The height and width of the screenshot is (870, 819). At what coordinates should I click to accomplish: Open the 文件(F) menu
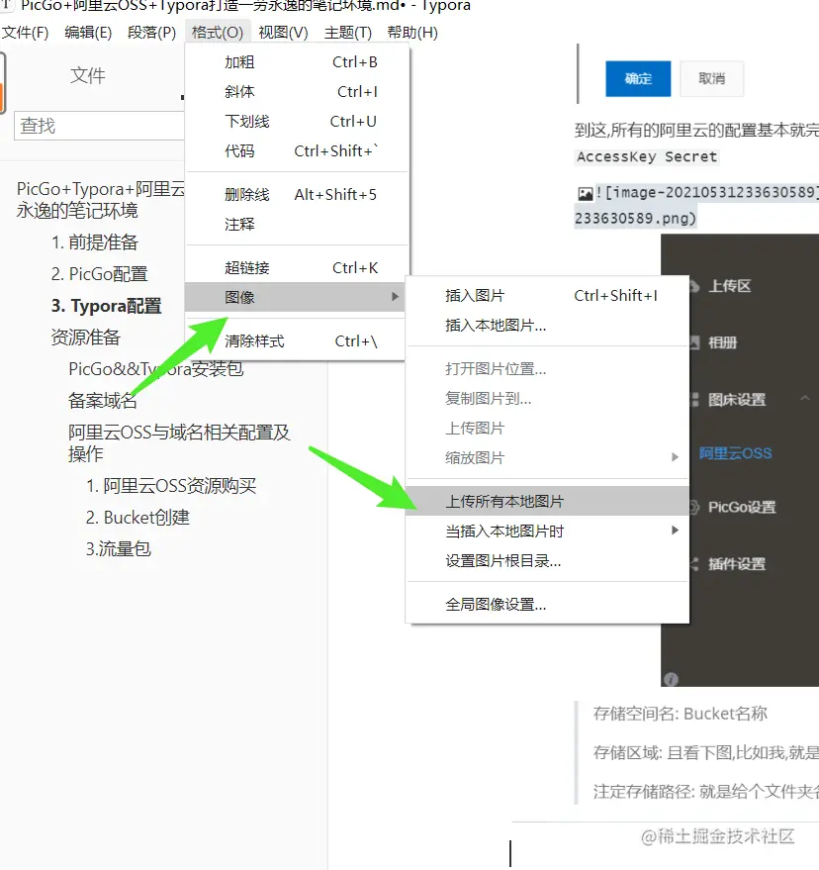click(25, 33)
